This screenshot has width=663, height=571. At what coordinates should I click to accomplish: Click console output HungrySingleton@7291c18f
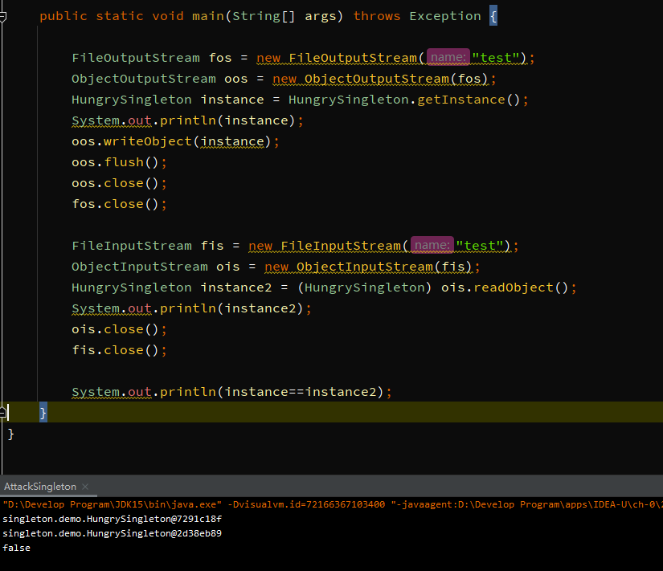tap(112, 519)
